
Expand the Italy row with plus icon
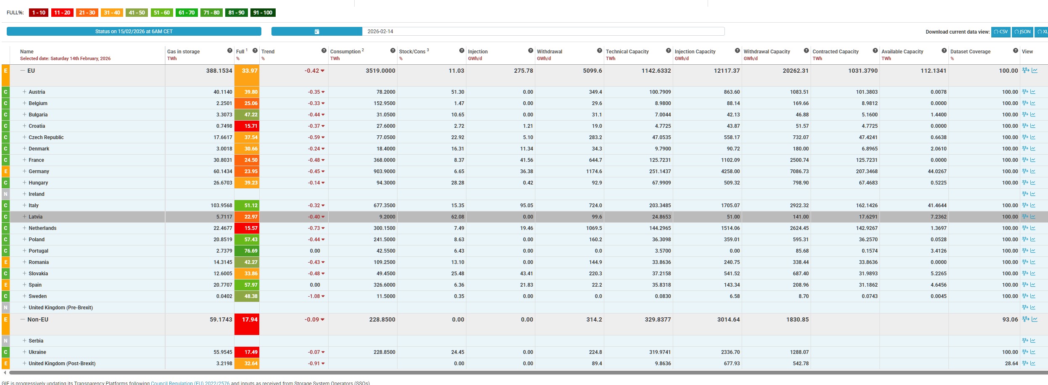(24, 205)
